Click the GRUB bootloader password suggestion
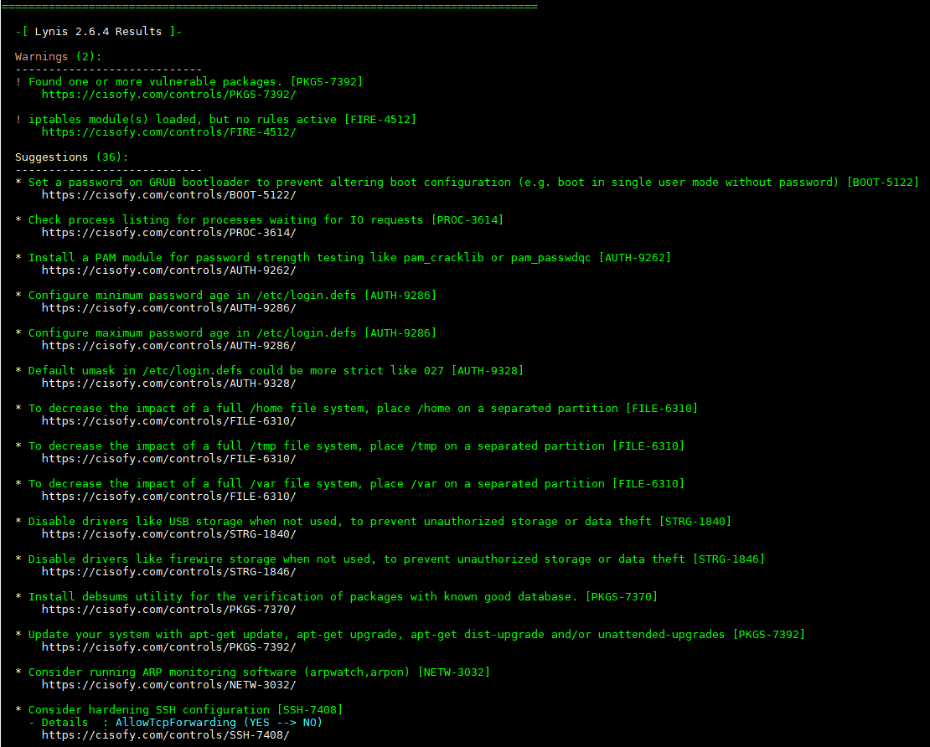 pos(473,182)
